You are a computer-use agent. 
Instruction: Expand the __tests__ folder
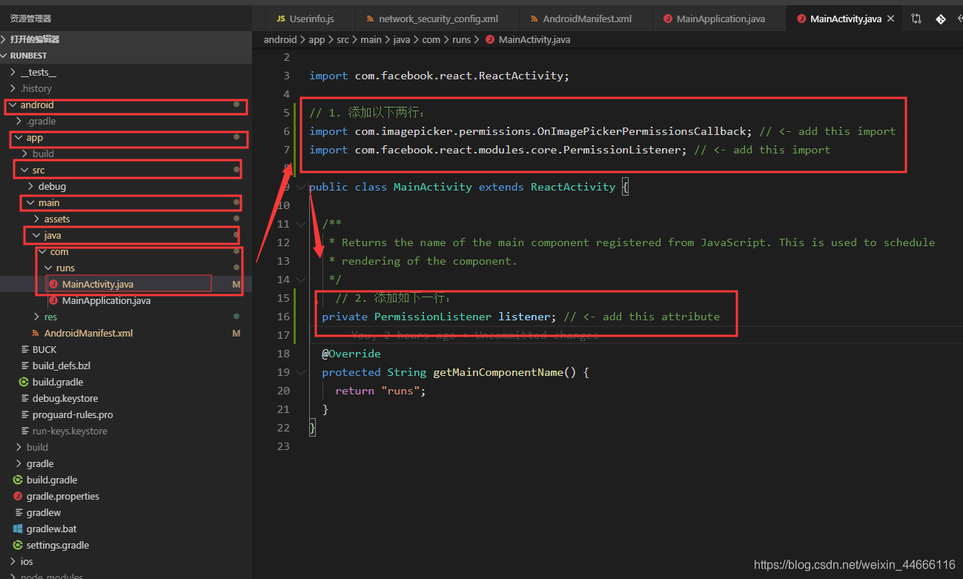[x=126, y=72]
